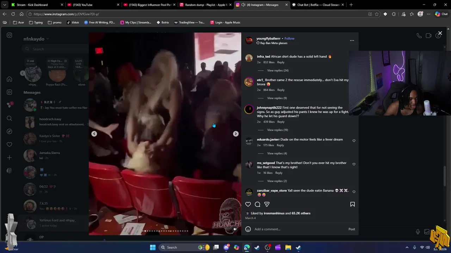Open ironmanhinus from liked-by line
451x253 pixels.
click(274, 213)
